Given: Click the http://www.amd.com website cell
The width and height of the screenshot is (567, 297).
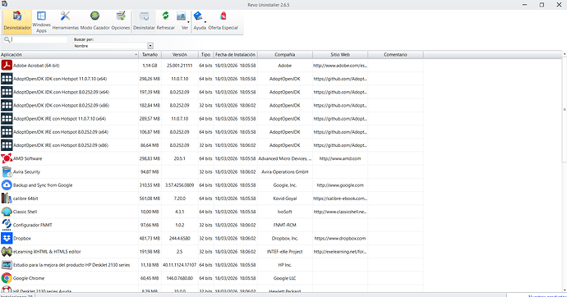Looking at the screenshot, I should tap(340, 158).
